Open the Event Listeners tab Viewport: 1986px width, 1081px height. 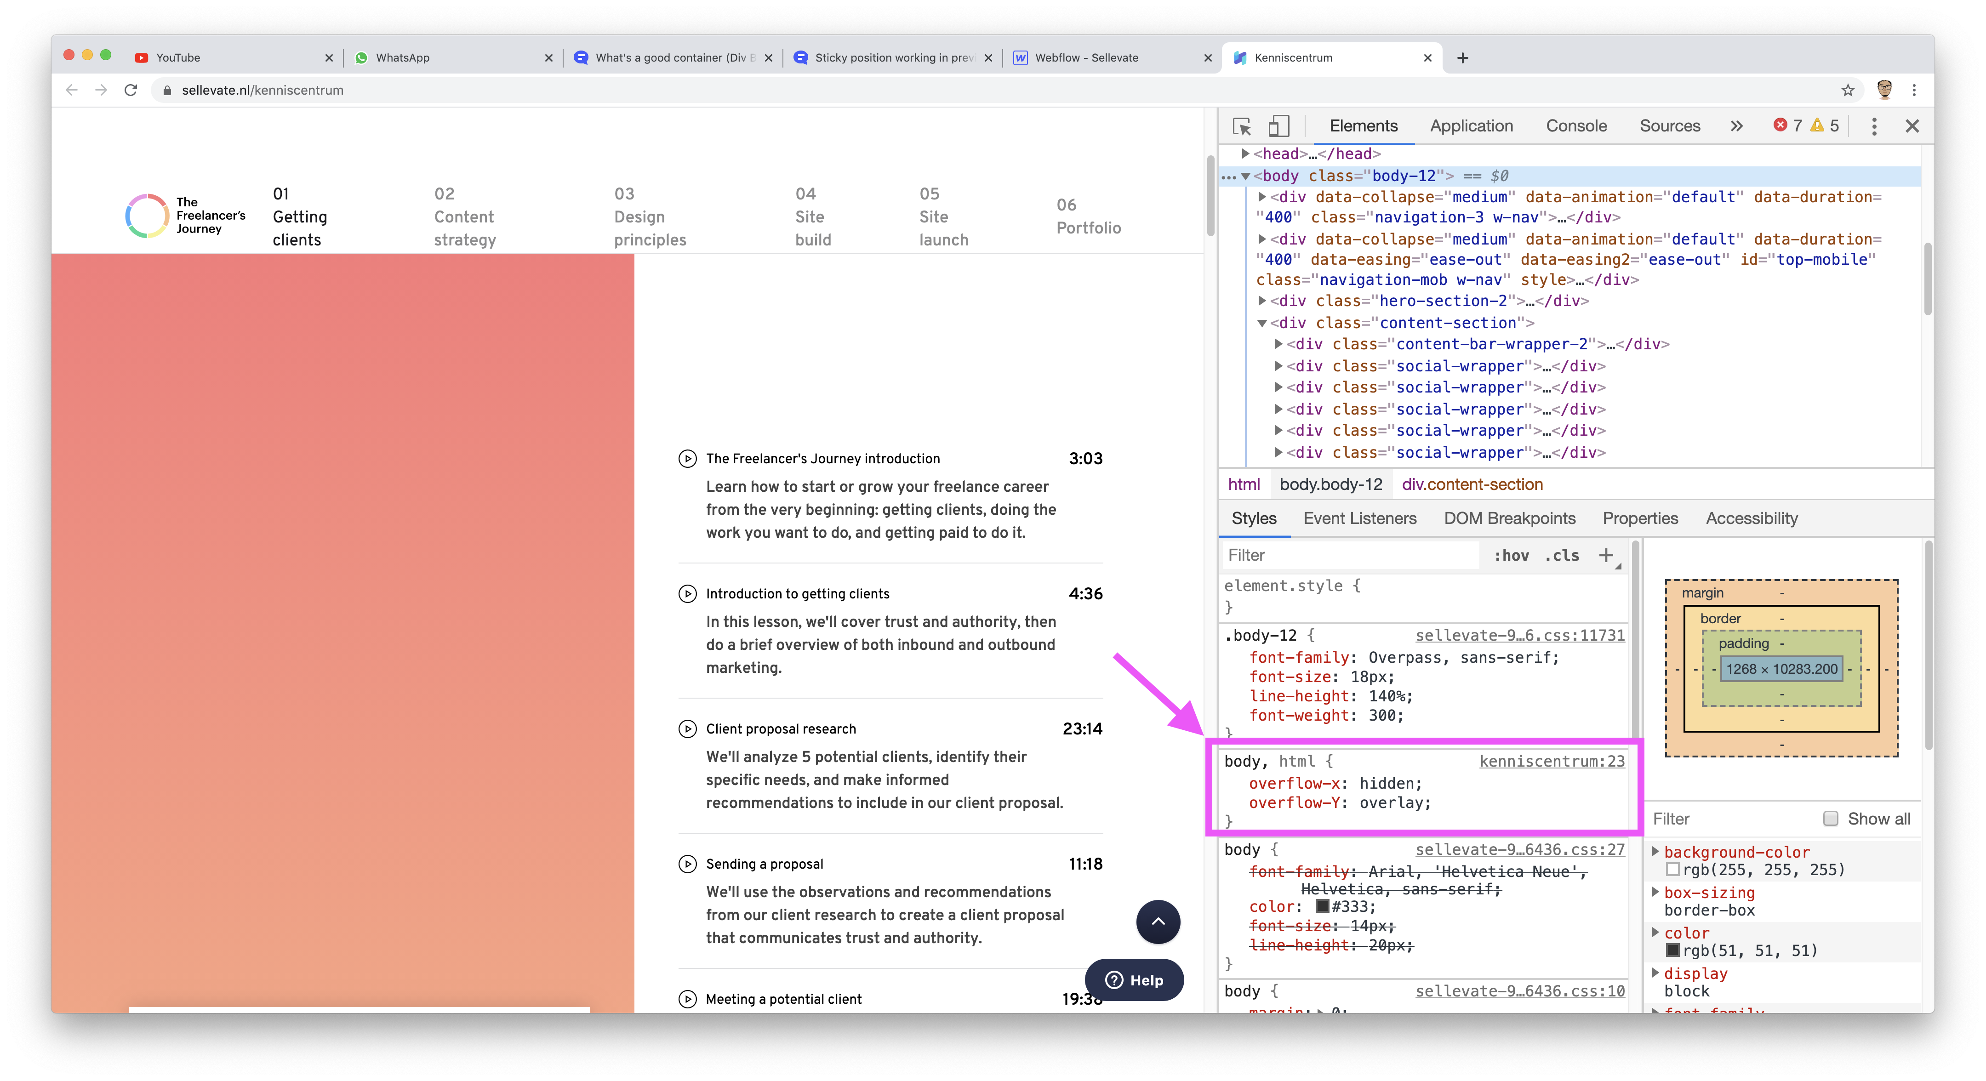[x=1359, y=518]
